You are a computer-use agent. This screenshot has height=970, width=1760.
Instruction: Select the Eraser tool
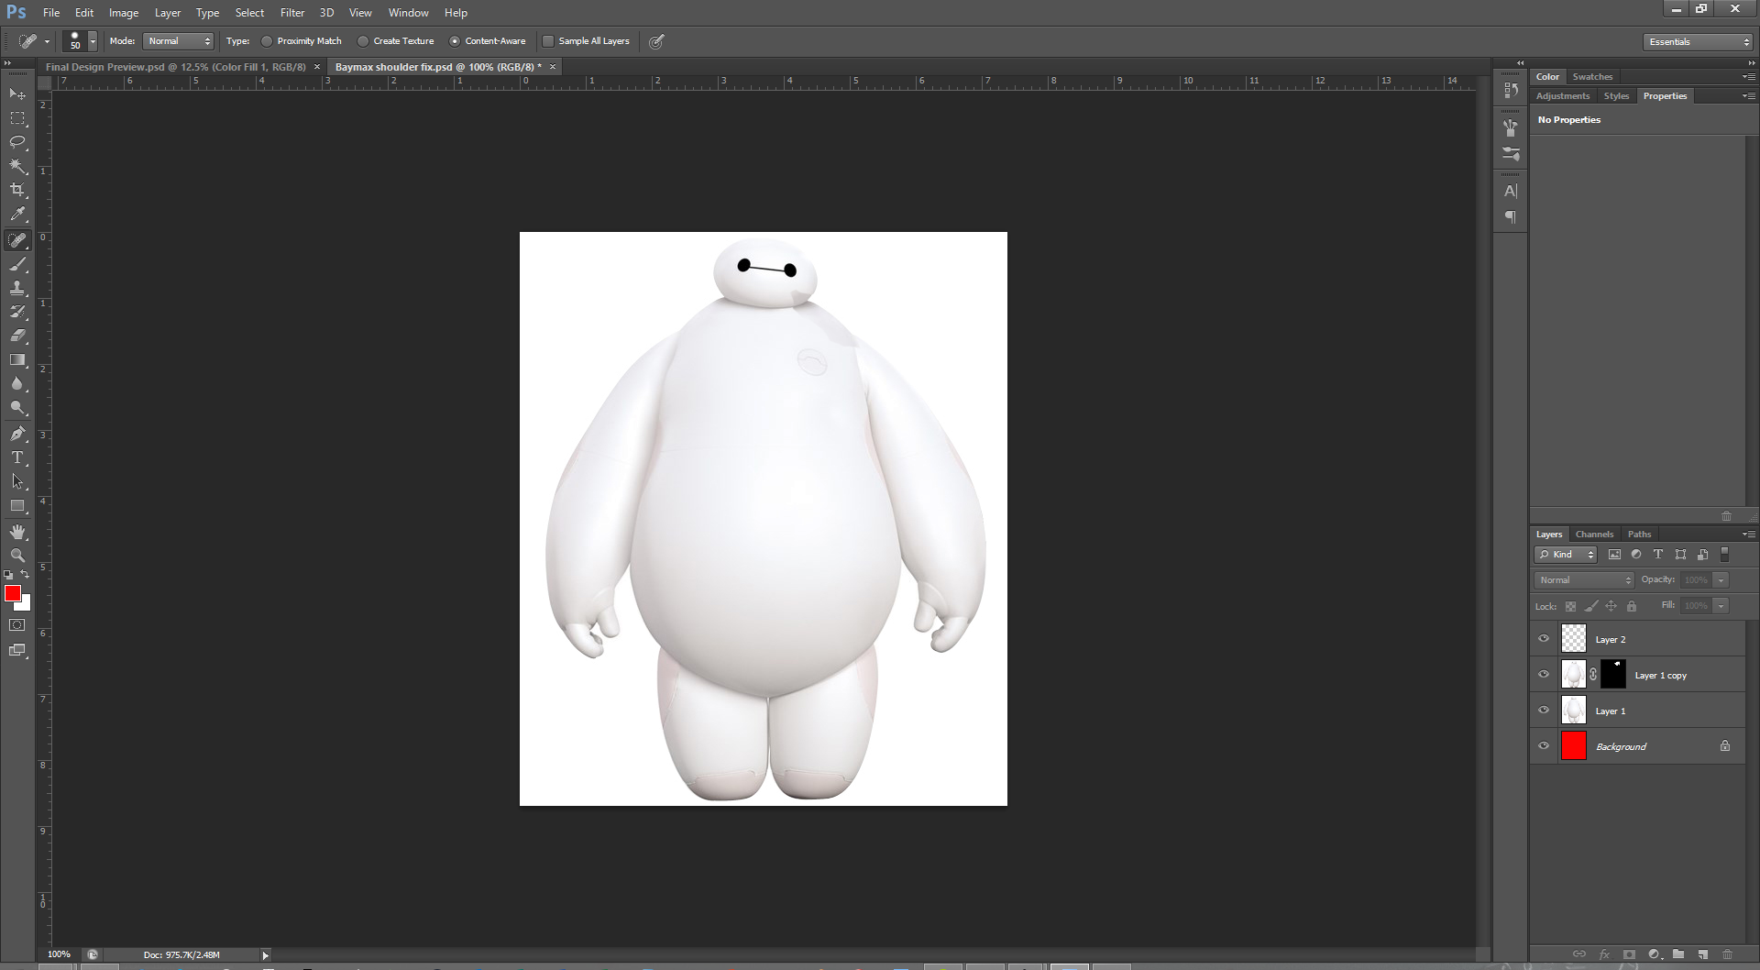(17, 336)
